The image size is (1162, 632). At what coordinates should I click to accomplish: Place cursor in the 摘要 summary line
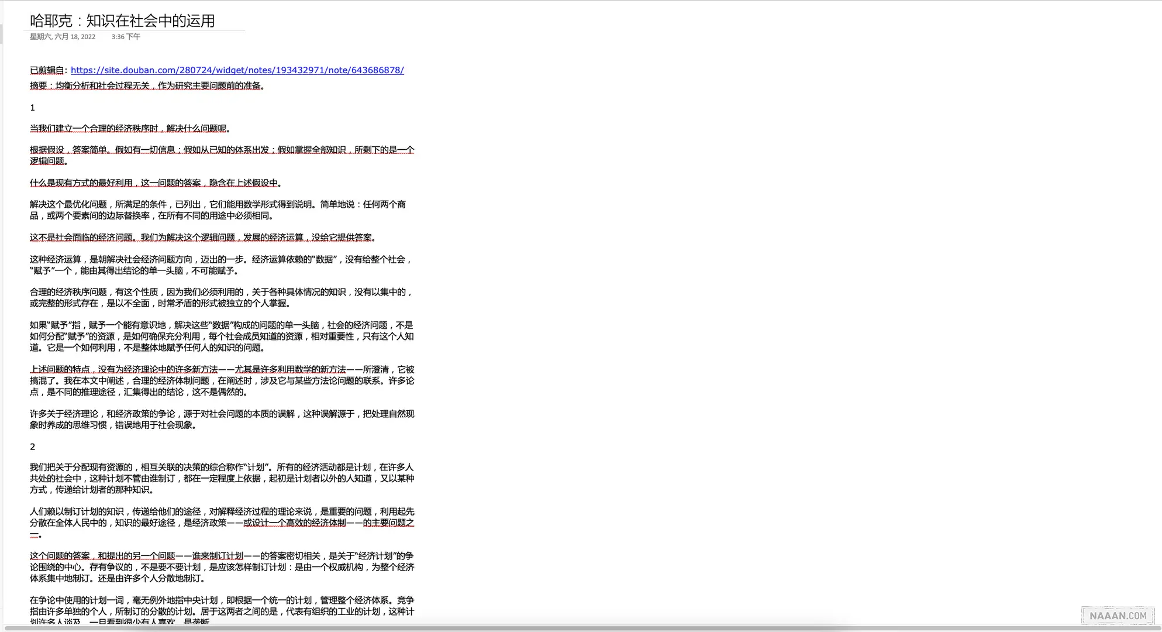pos(146,86)
